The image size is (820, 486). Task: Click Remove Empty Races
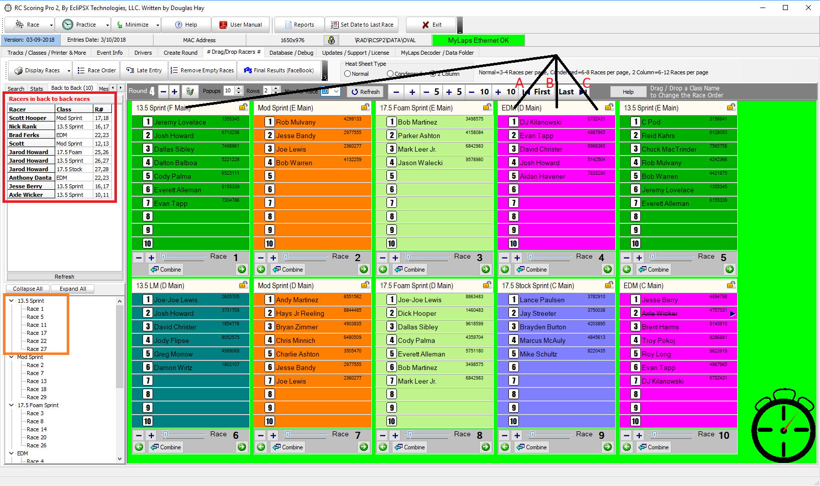202,70
